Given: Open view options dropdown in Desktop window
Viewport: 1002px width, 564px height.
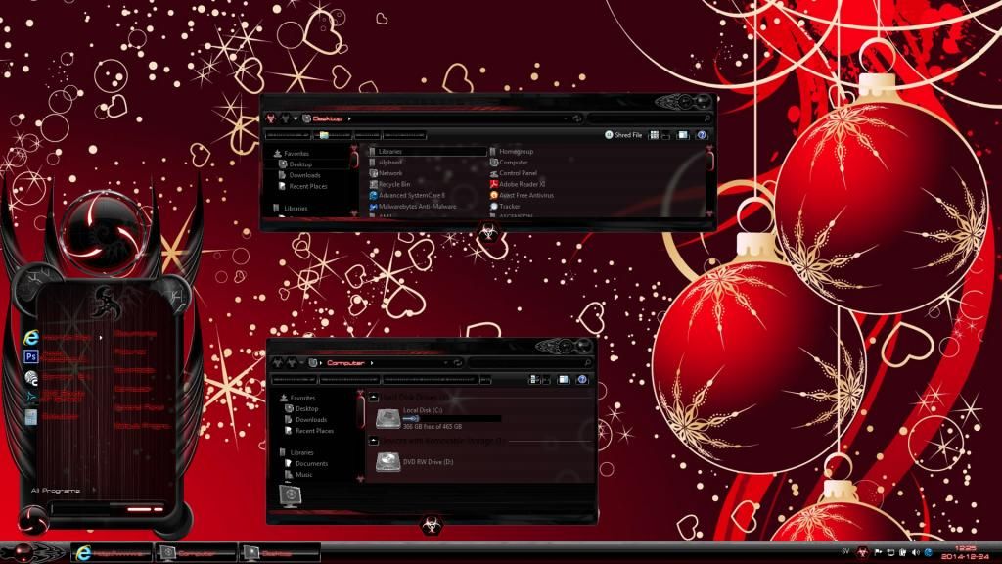Looking at the screenshot, I should coord(665,135).
